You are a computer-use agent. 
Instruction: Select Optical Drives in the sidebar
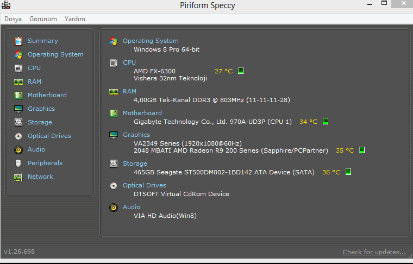tap(49, 136)
